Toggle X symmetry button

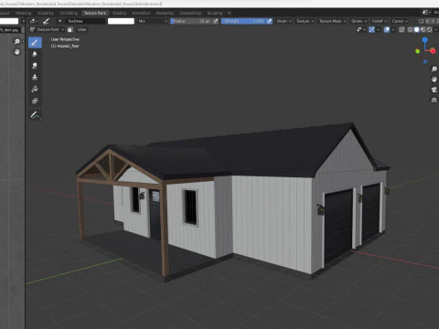pos(427,21)
